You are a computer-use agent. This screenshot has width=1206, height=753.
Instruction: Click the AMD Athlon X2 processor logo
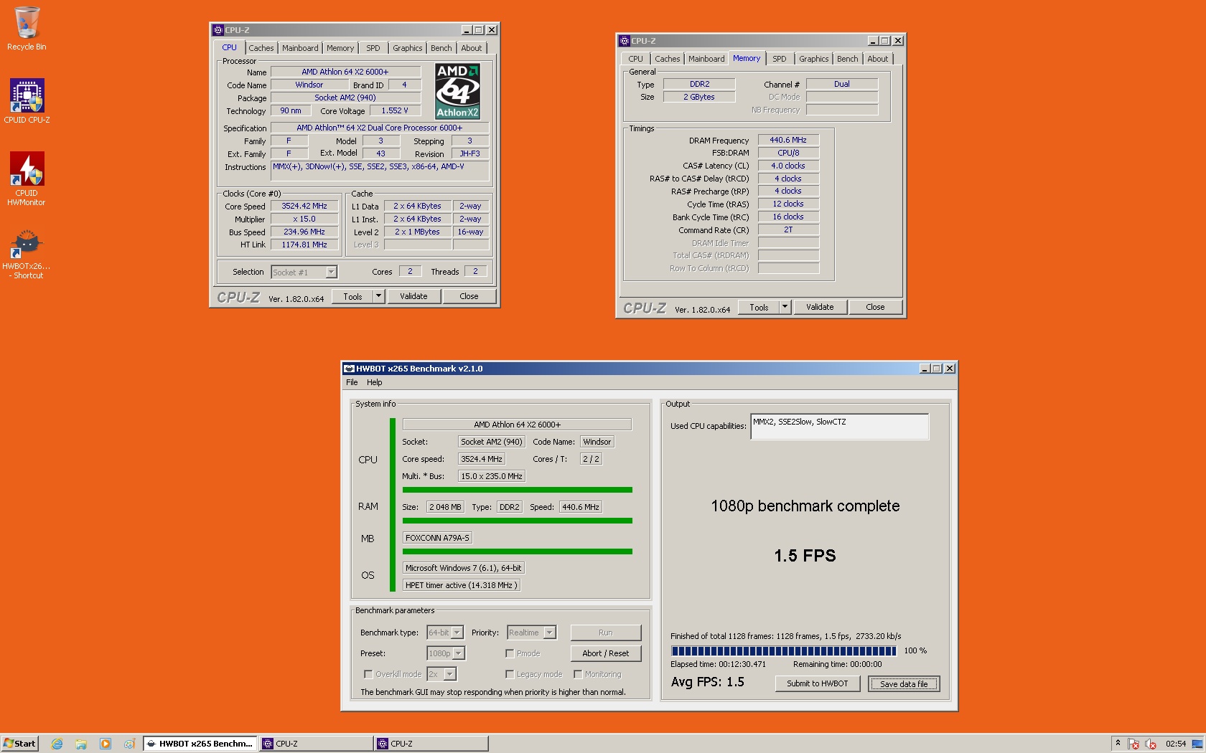[x=457, y=91]
